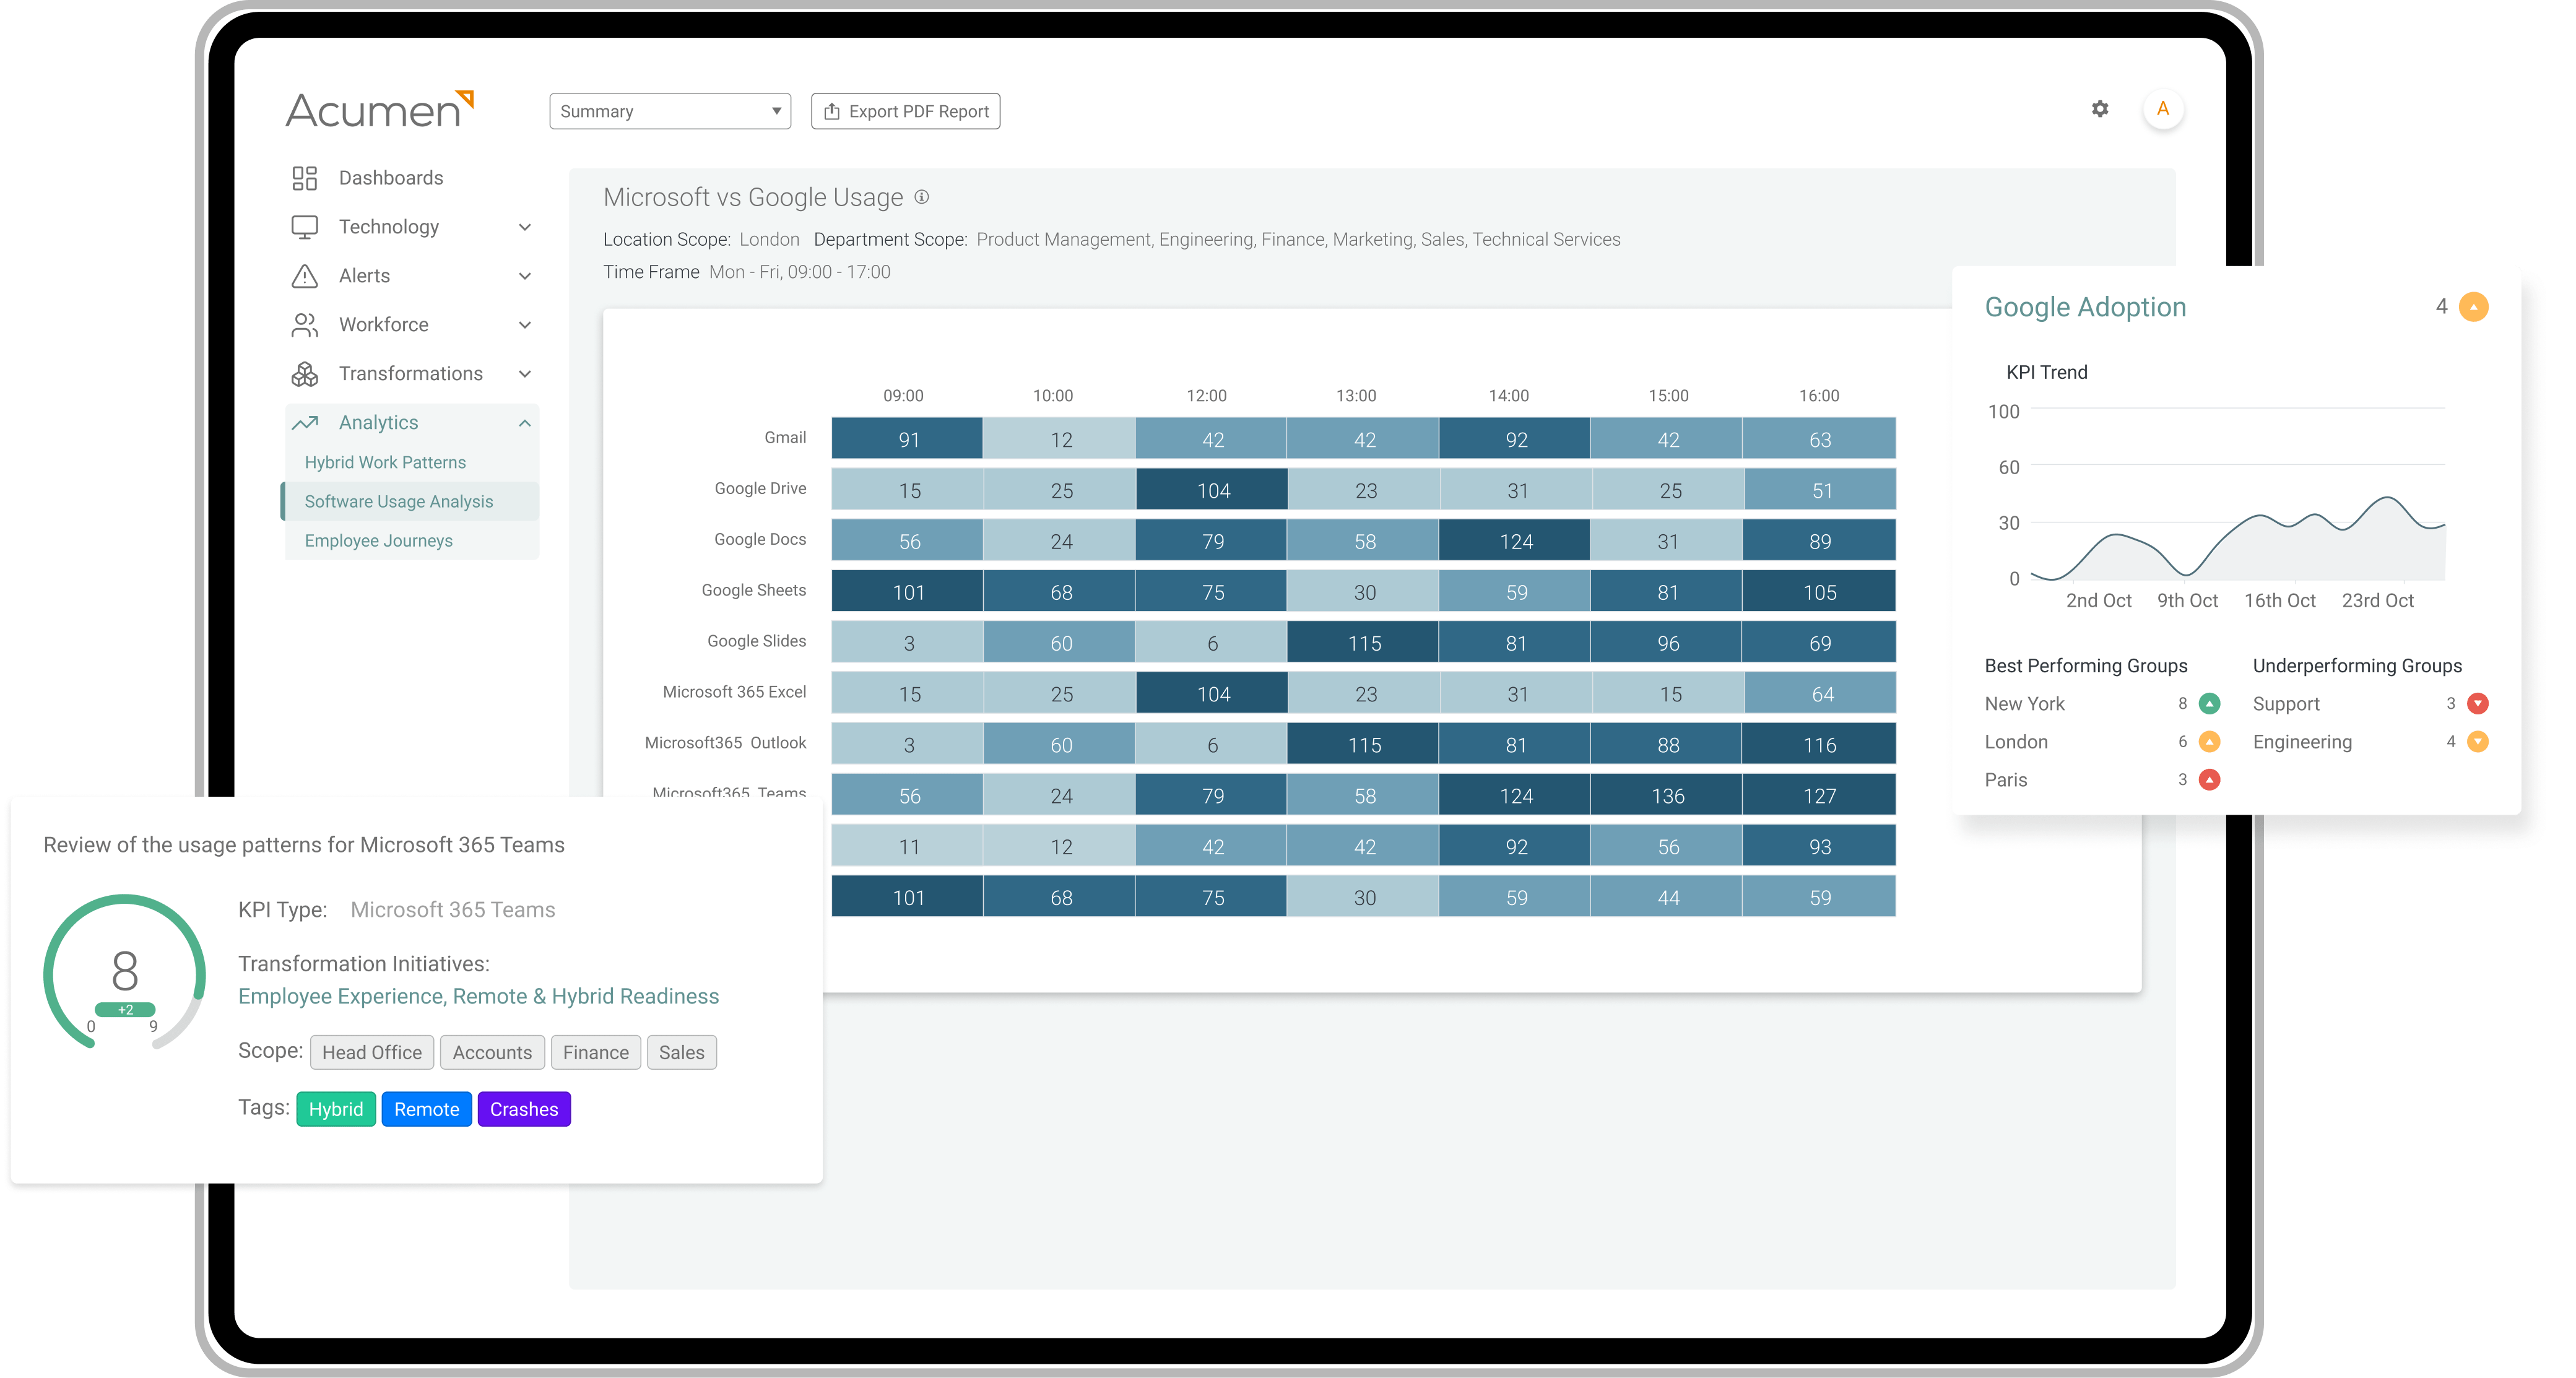Click New York green up-arrow indicator
This screenshot has width=2576, height=1378.
pos(2210,704)
